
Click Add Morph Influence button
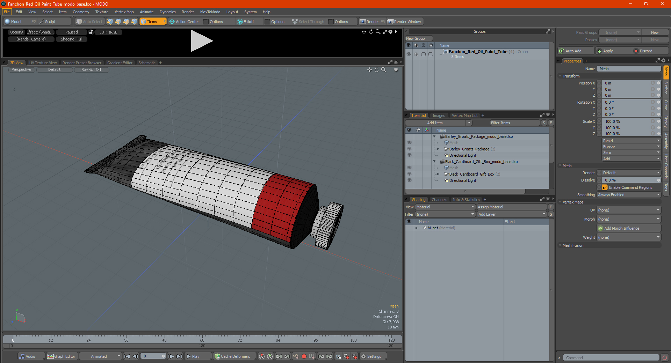pyautogui.click(x=629, y=228)
